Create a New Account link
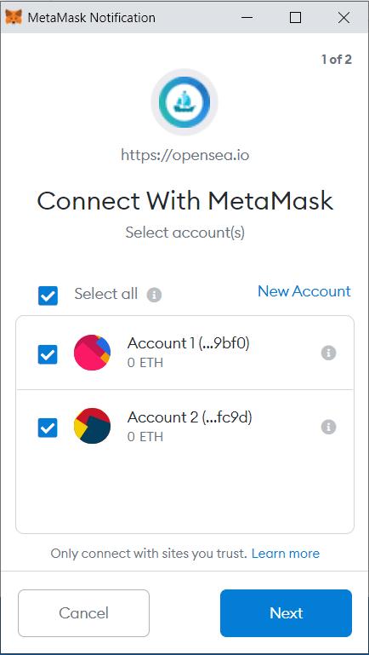The width and height of the screenshot is (369, 655). [304, 291]
